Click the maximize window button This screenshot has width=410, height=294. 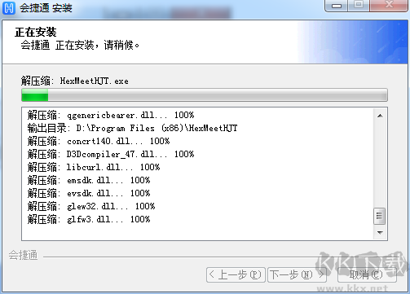pos(359,5)
